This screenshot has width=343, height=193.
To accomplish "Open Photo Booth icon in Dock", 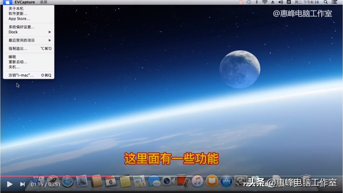I will [x=183, y=181].
